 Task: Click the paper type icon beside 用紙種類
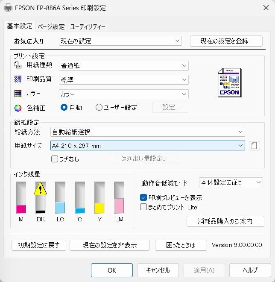18,65
